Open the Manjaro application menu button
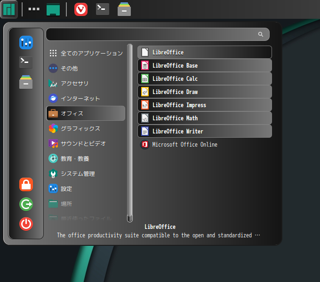The height and width of the screenshot is (282, 320). [x=9, y=9]
